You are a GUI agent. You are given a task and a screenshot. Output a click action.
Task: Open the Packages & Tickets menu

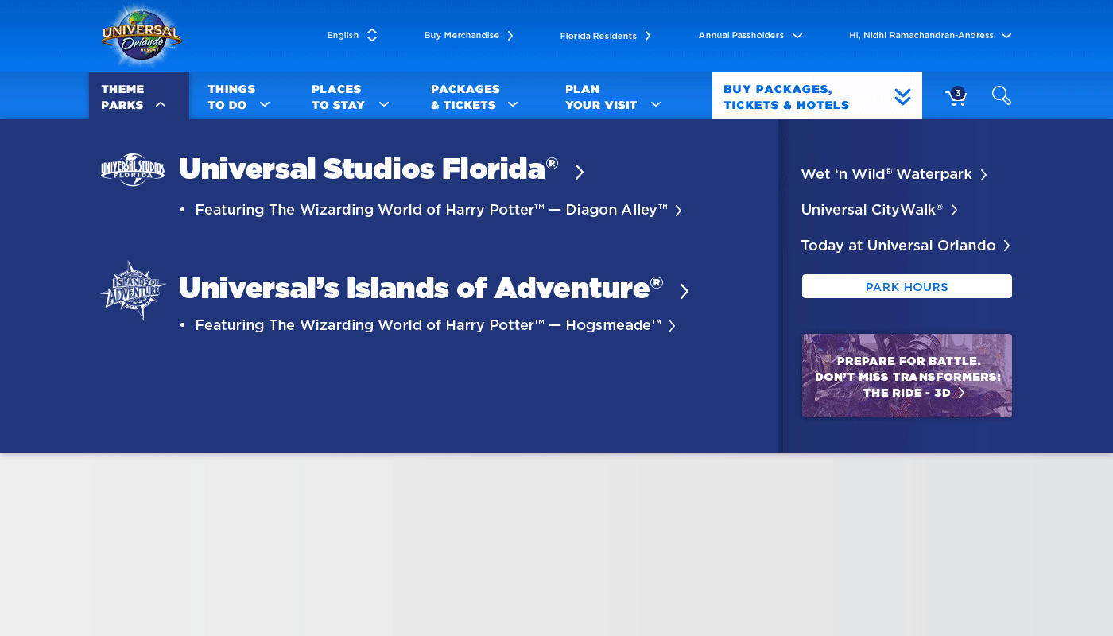(474, 96)
